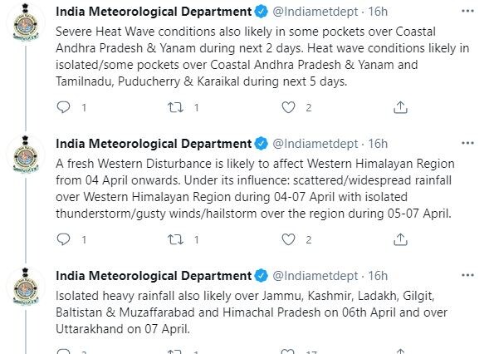Viewport: 489px width, 354px height.
Task: Share the Western Disturbance tweet
Action: [x=400, y=240]
